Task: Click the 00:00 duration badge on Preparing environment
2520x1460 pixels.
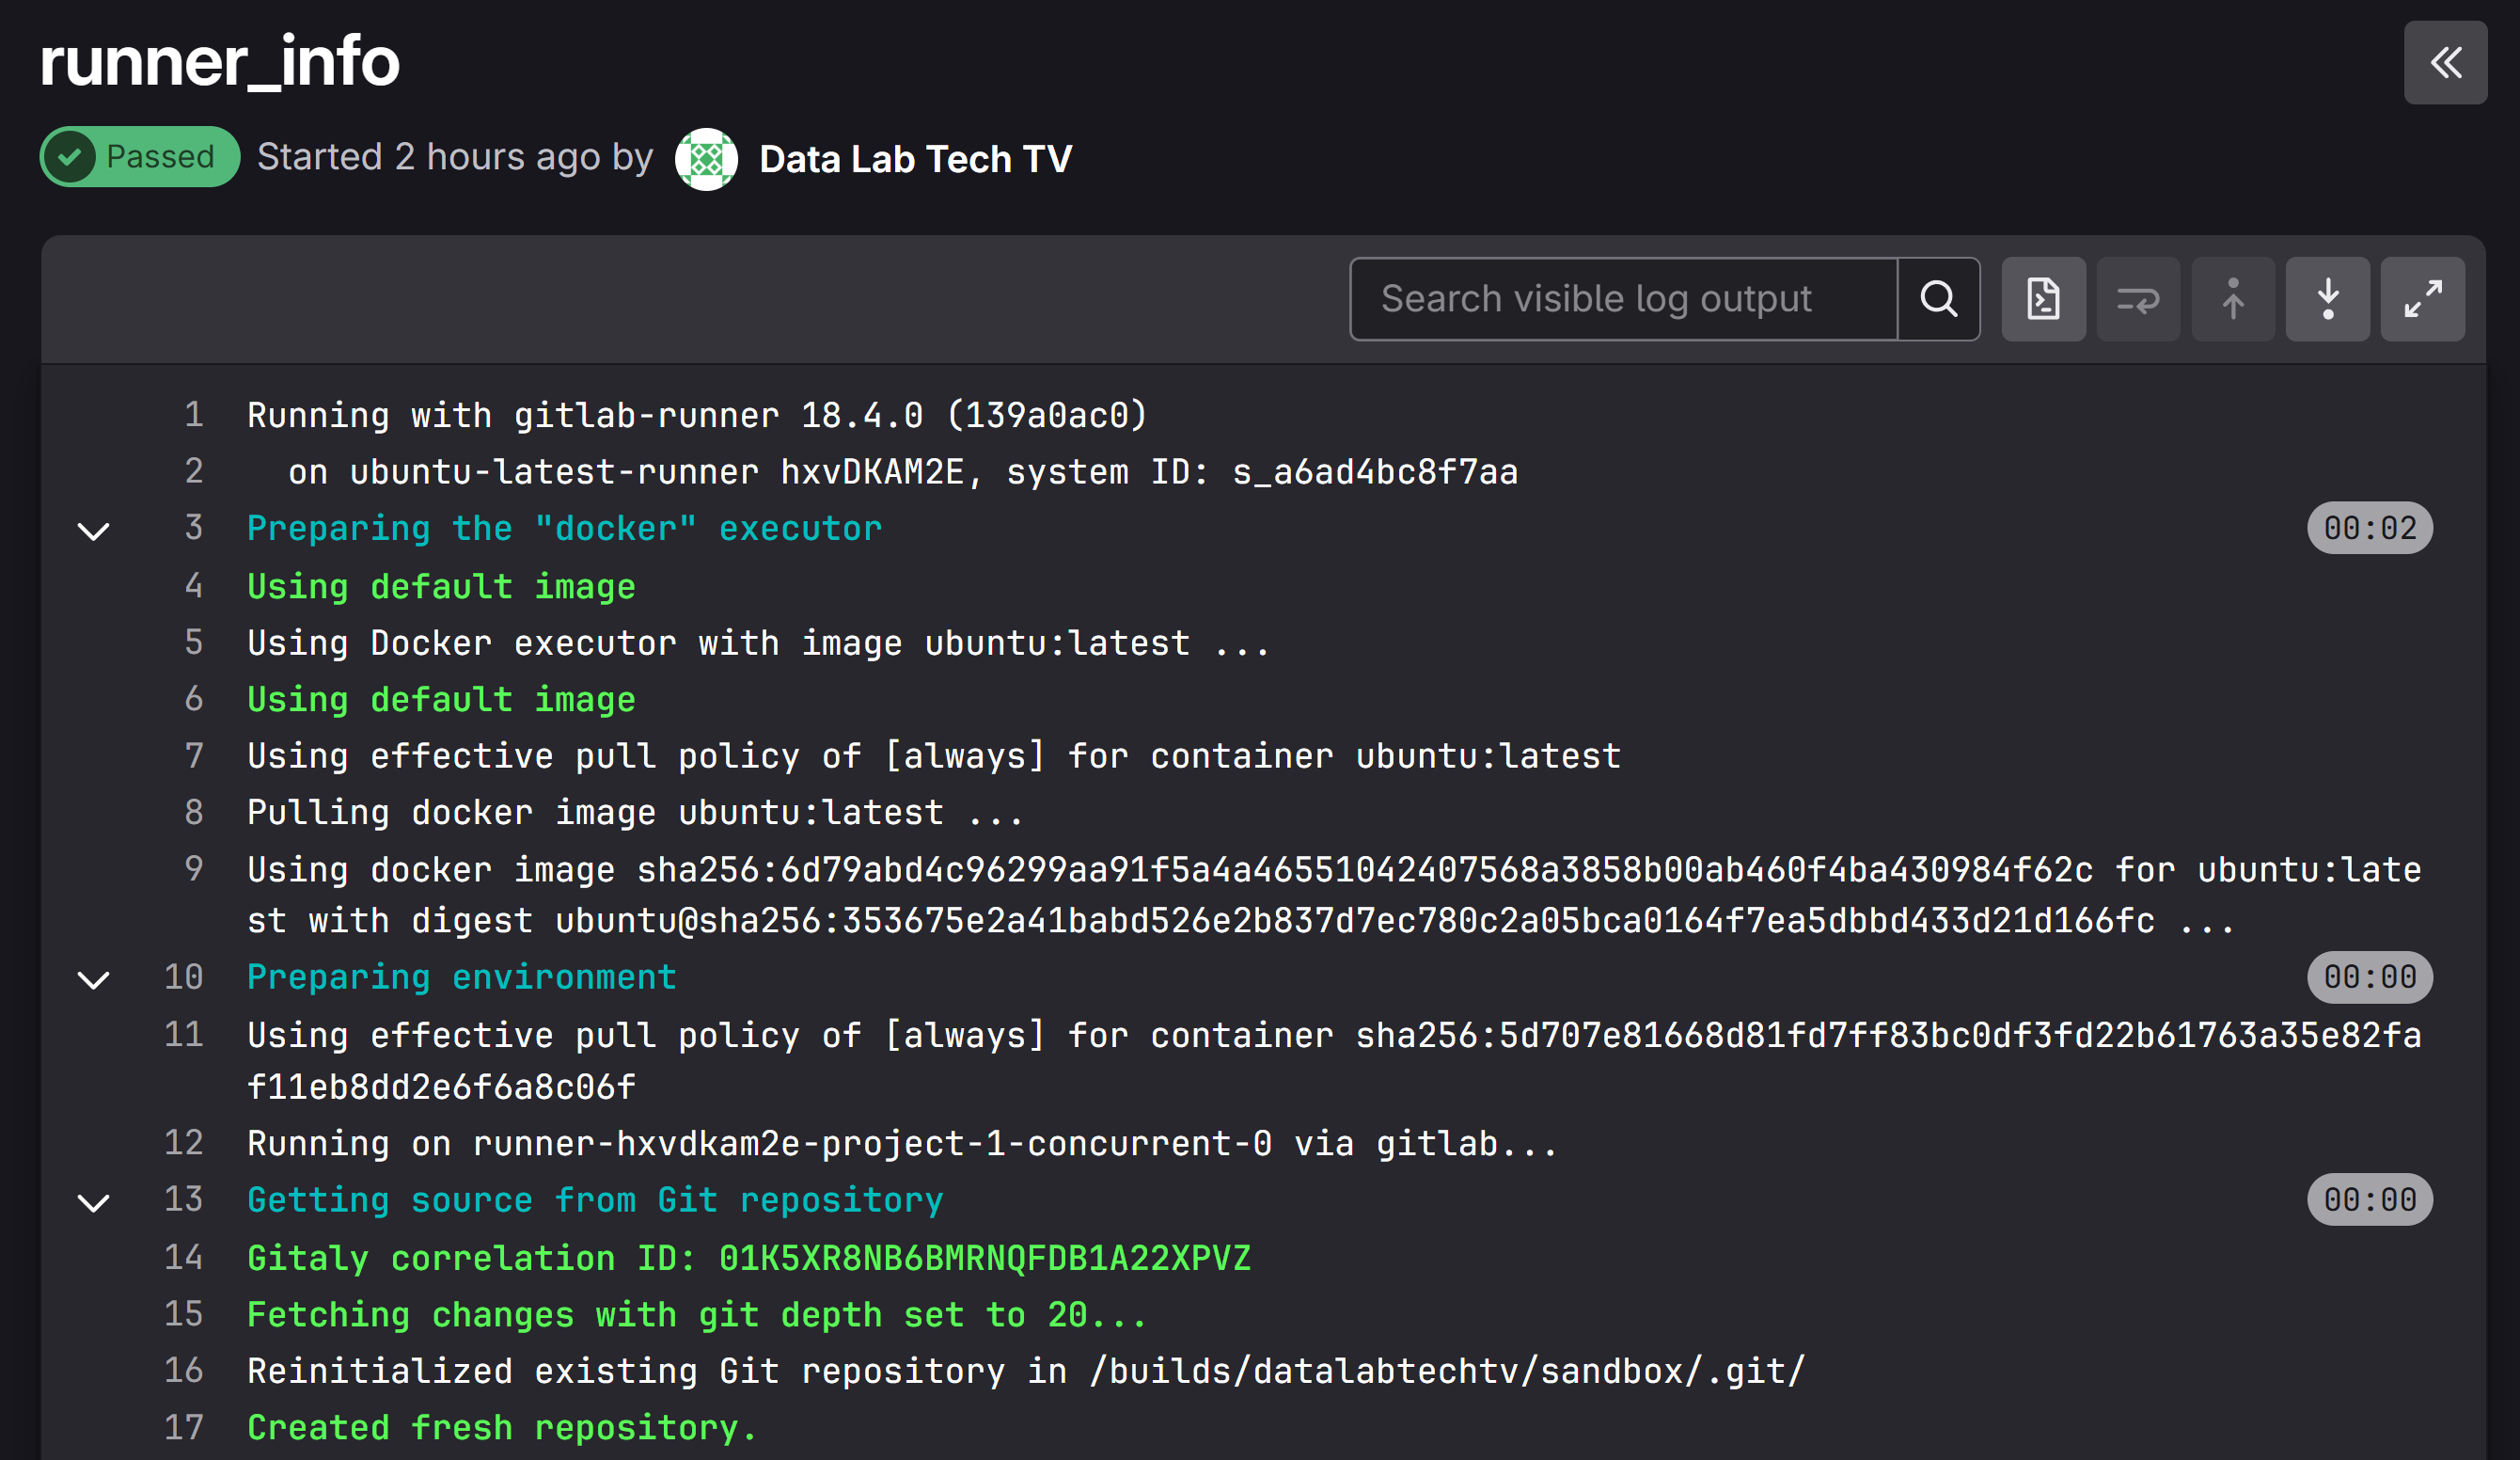Action: [2369, 976]
